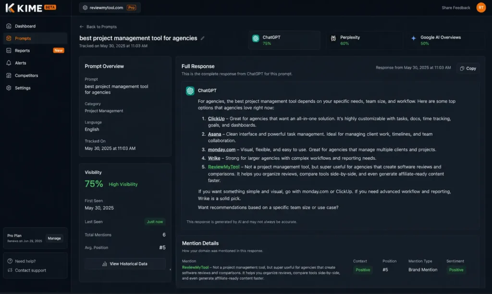Go Back to Prompts
492x294 pixels.
tap(98, 26)
